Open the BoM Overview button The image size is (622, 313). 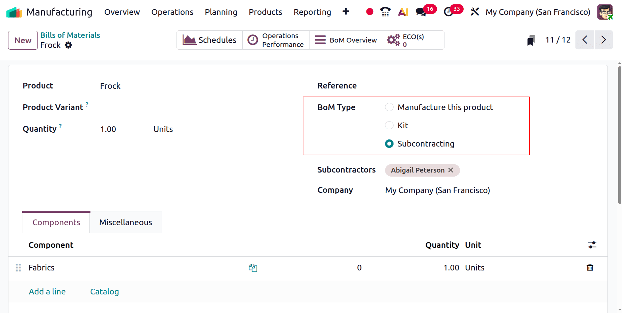(346, 40)
